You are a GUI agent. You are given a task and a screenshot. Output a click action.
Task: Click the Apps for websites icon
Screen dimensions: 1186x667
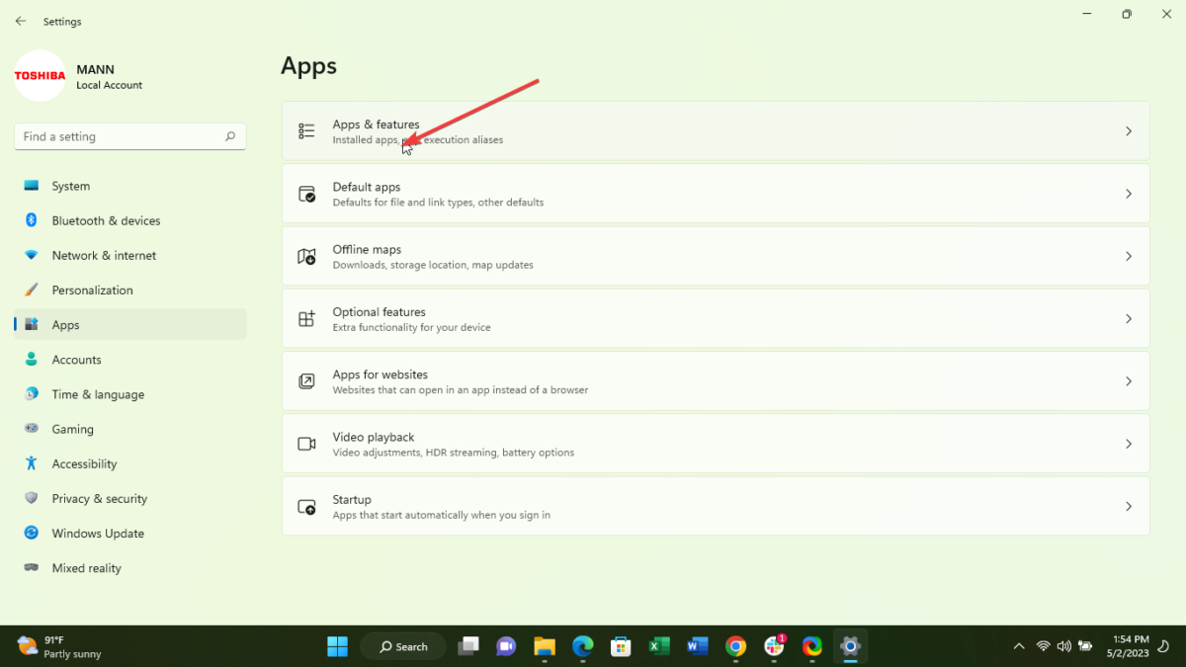pos(306,381)
